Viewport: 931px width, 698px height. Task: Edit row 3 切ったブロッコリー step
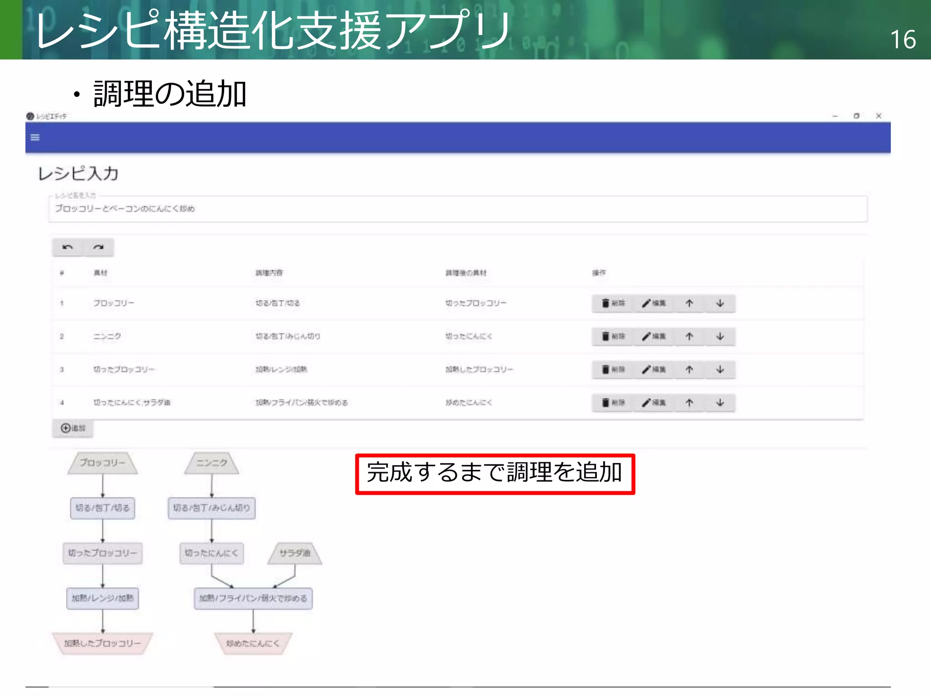[x=654, y=369]
